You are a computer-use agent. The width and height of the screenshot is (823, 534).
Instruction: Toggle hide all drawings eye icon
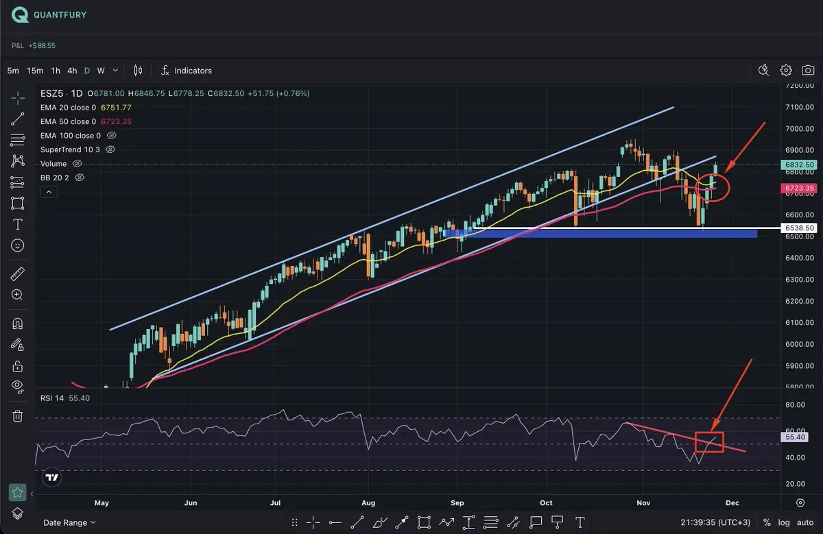pos(18,386)
